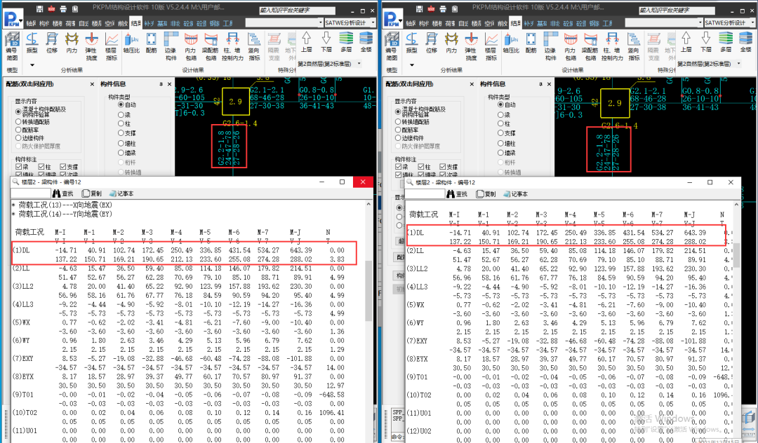Switch to 构件 tab in left window
Screen dimensions: 758x443
click(44, 23)
